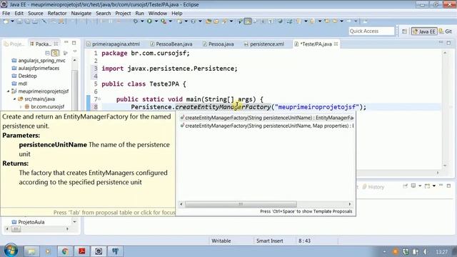Viewport: 457px width, 257px height.
Task: Select the History view tab
Action: pyautogui.click(x=373, y=187)
